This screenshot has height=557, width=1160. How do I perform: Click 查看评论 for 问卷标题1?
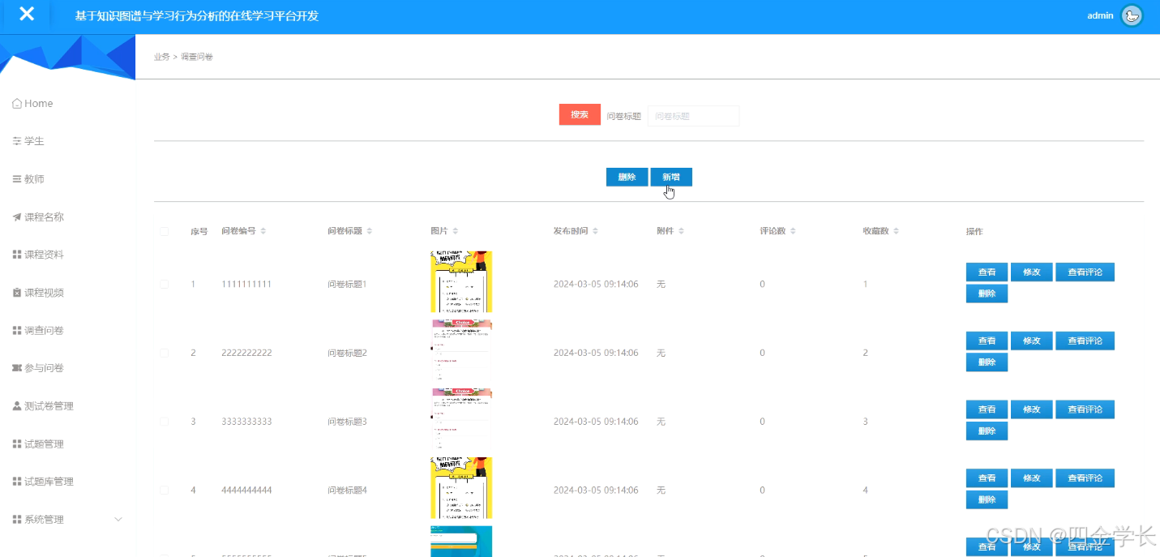coord(1085,272)
